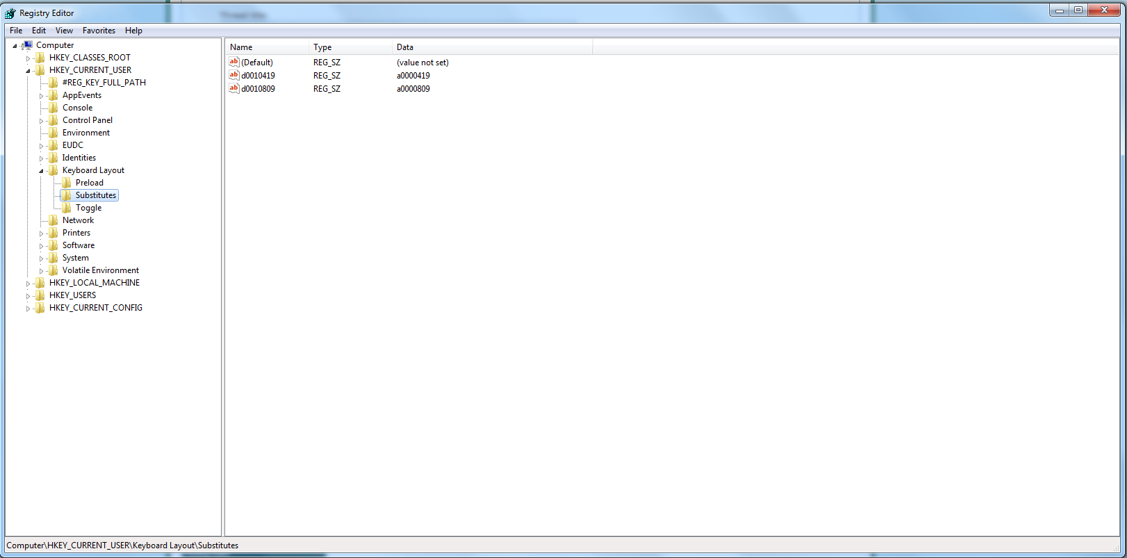The image size is (1127, 558).
Task: Expand the HKEY_CLASSES_ROOT hive
Action: pyautogui.click(x=28, y=58)
